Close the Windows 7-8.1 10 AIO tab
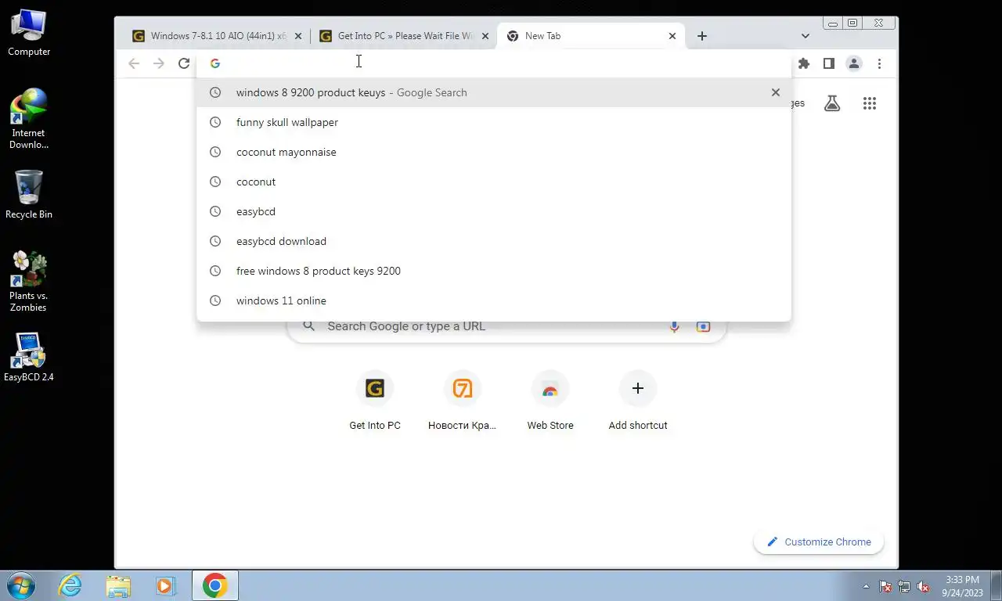1002x601 pixels. click(x=297, y=36)
